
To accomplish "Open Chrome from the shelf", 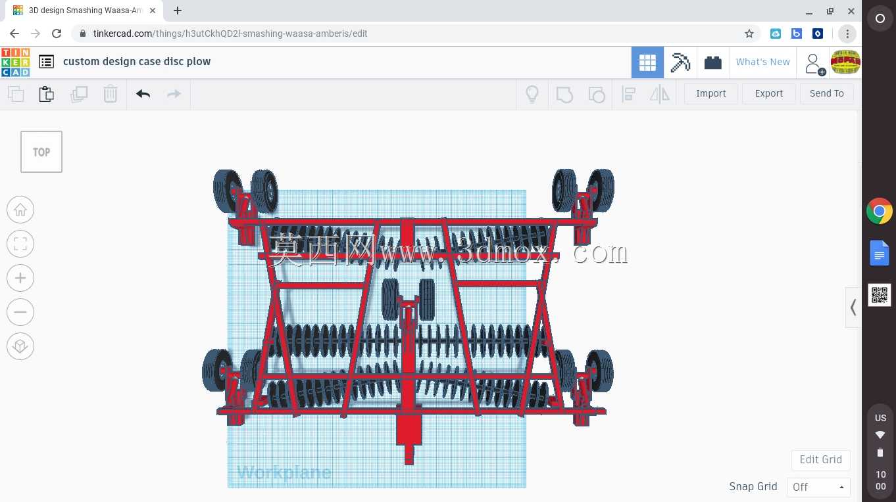I will (x=880, y=212).
